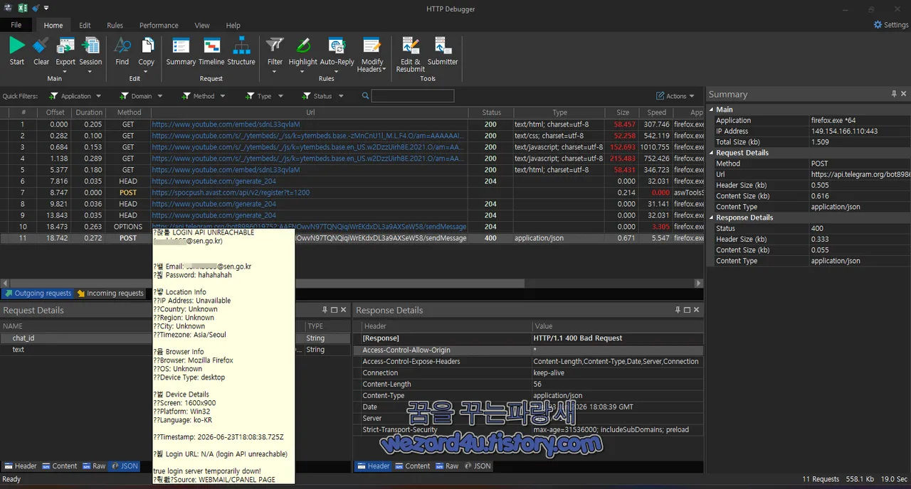
Task: Select row 10 OPTIONS telegram request
Action: (352, 227)
